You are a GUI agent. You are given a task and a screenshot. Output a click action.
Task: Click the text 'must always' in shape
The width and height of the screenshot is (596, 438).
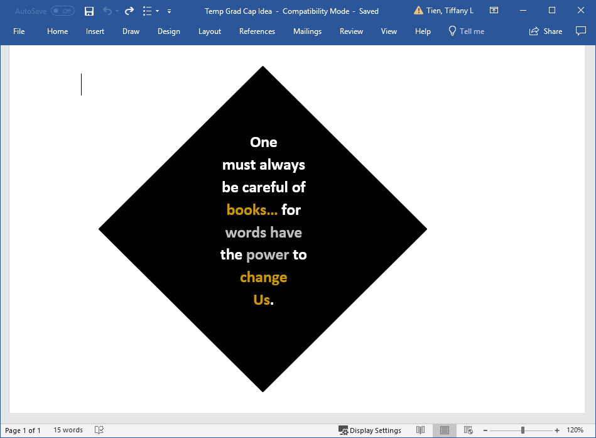(263, 165)
